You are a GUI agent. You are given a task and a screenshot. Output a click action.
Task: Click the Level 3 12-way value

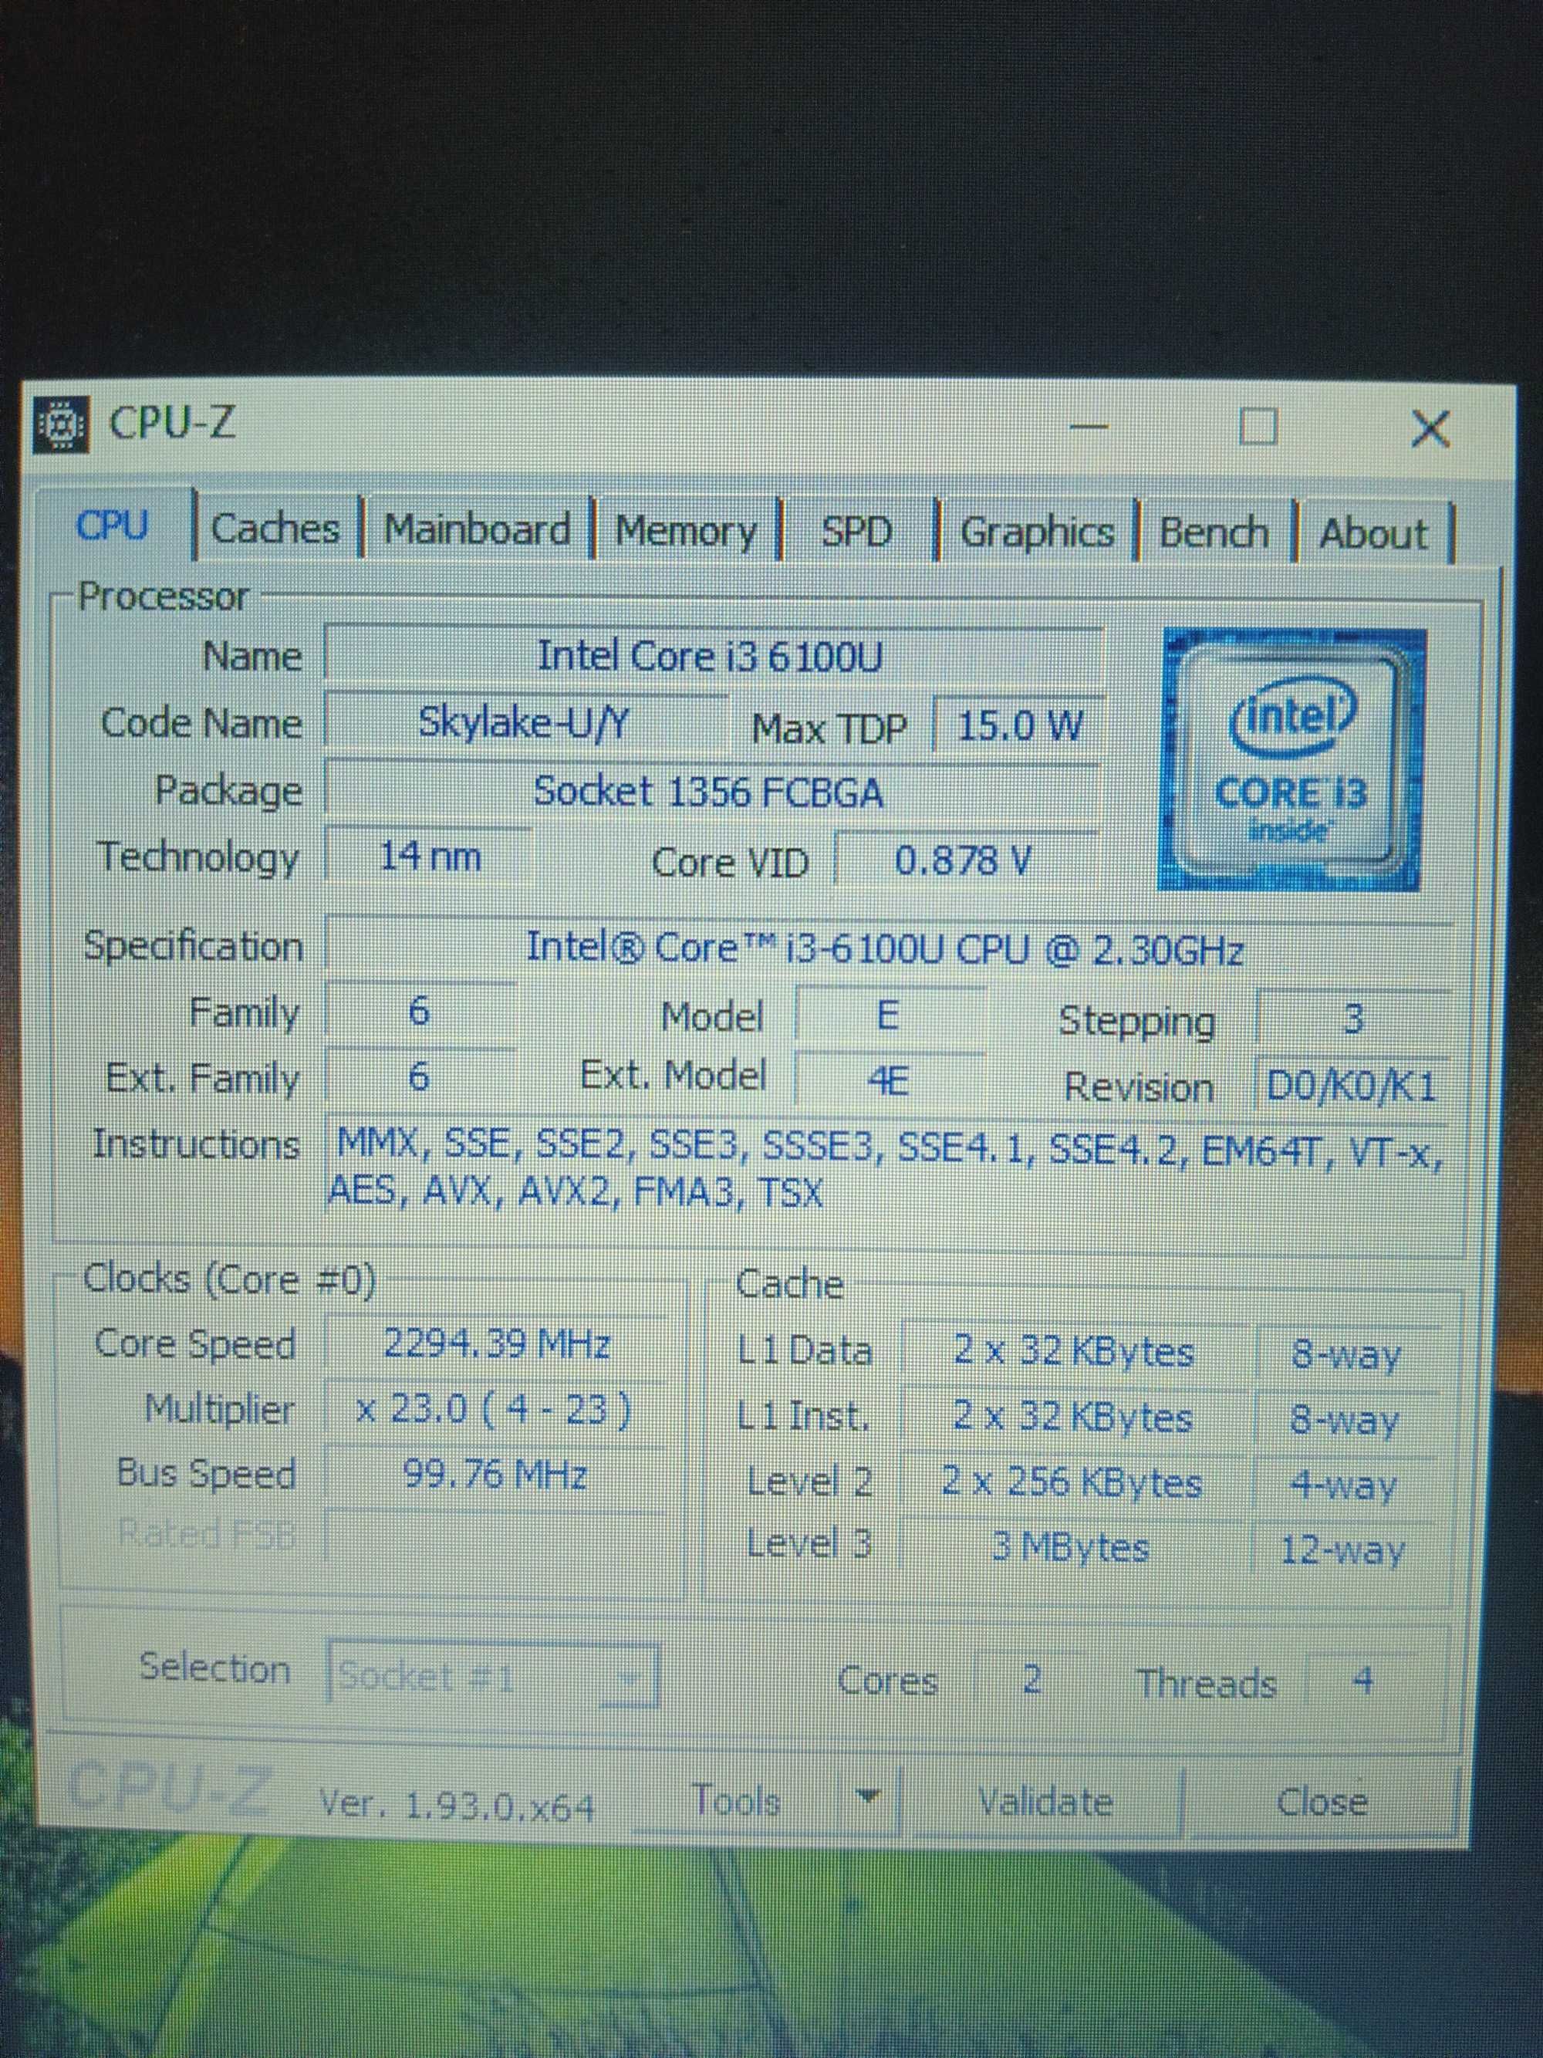(1342, 1550)
